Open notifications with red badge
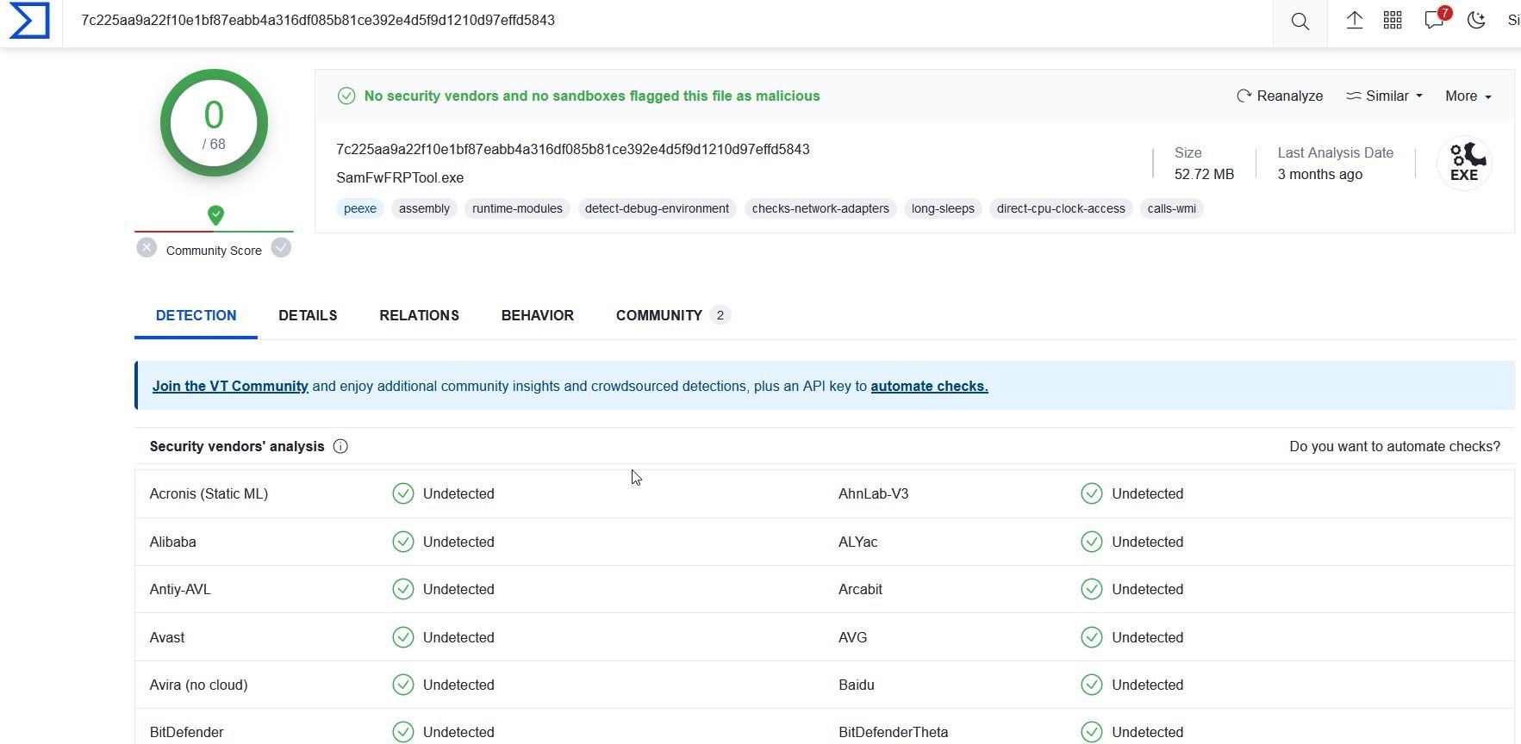 coord(1435,20)
